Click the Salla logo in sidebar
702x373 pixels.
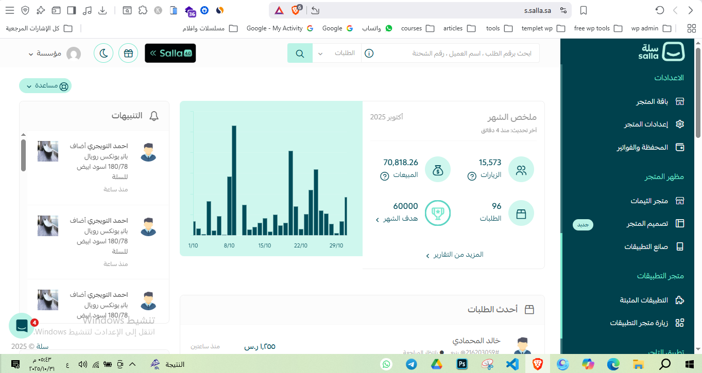point(662,51)
